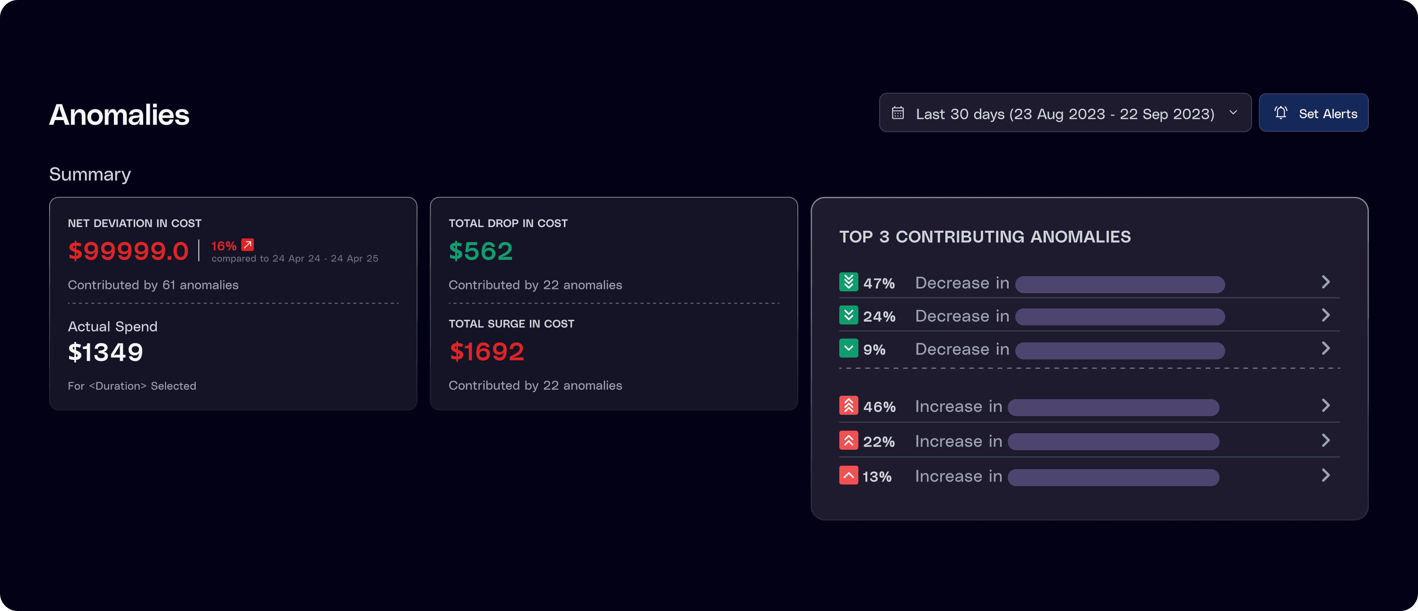Viewport: 1418px width, 611px height.
Task: Open the Last 30 days date range dropdown
Action: [x=1064, y=113]
